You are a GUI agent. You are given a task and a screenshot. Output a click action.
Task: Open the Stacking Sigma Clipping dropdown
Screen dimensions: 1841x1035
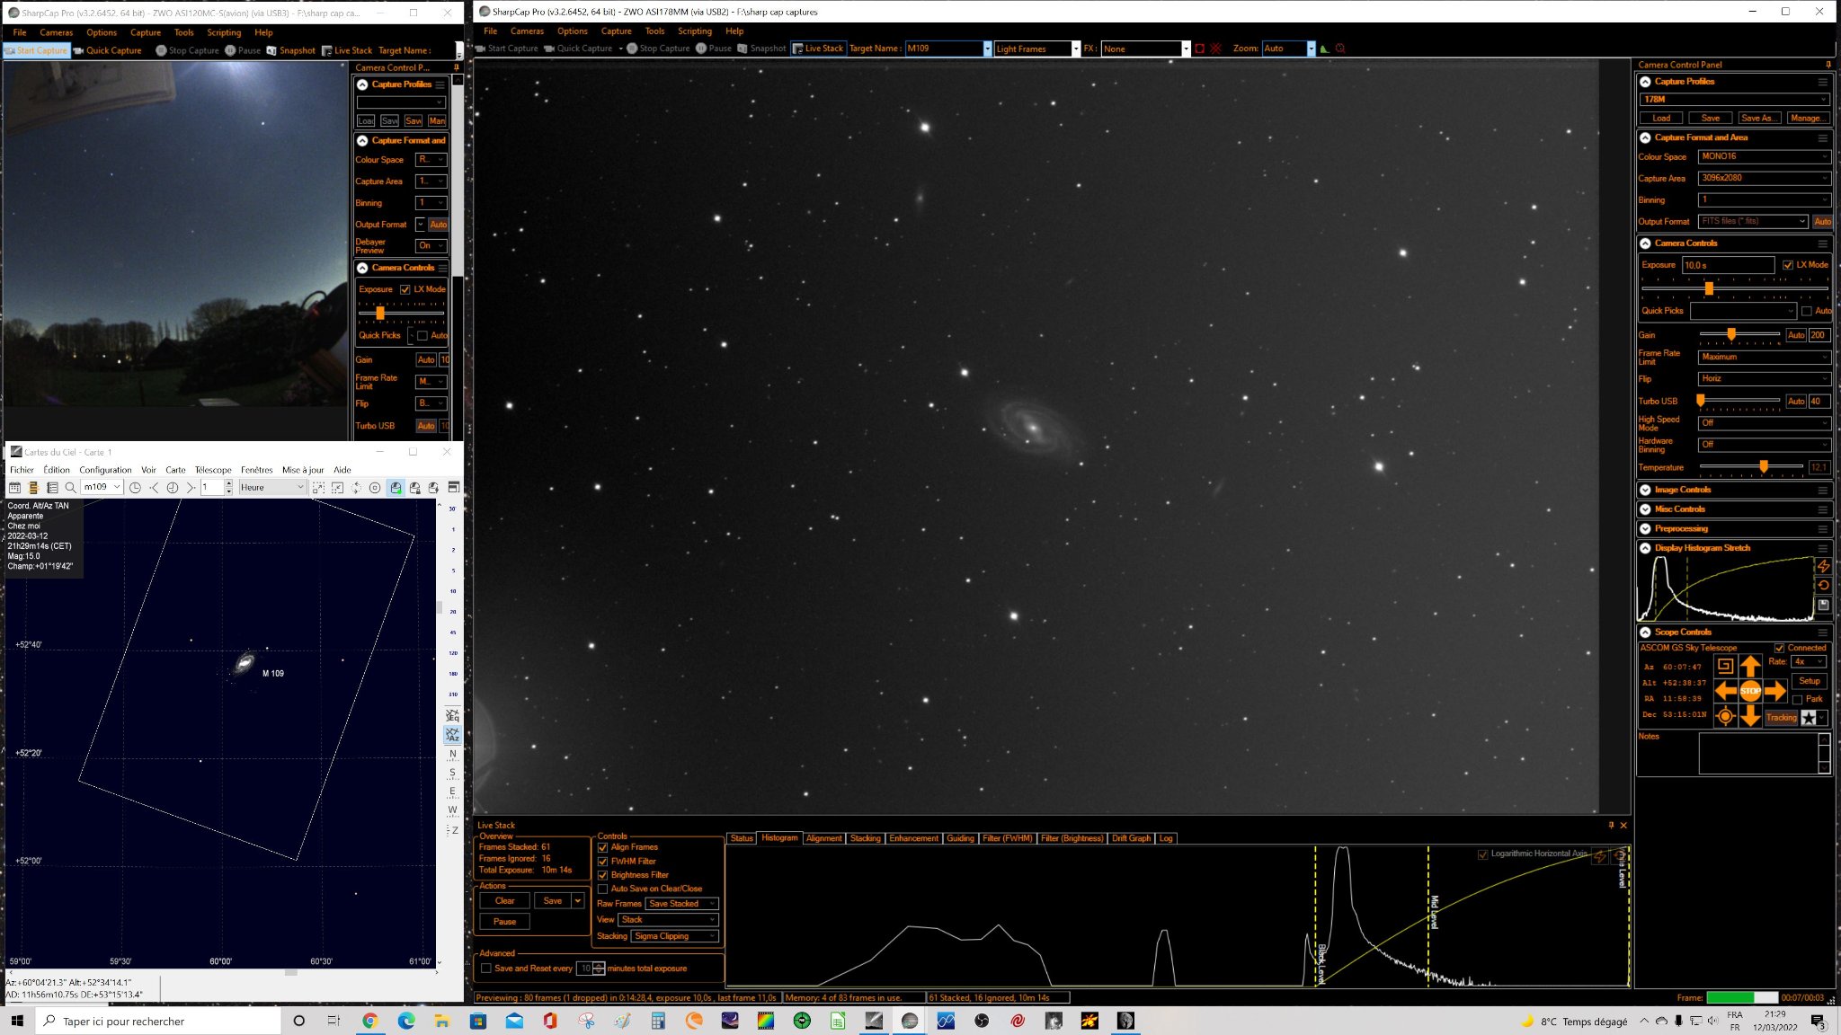click(x=674, y=936)
